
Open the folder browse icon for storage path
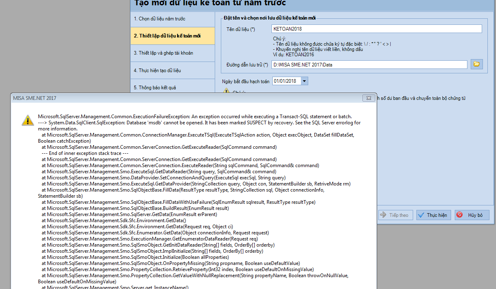476,64
